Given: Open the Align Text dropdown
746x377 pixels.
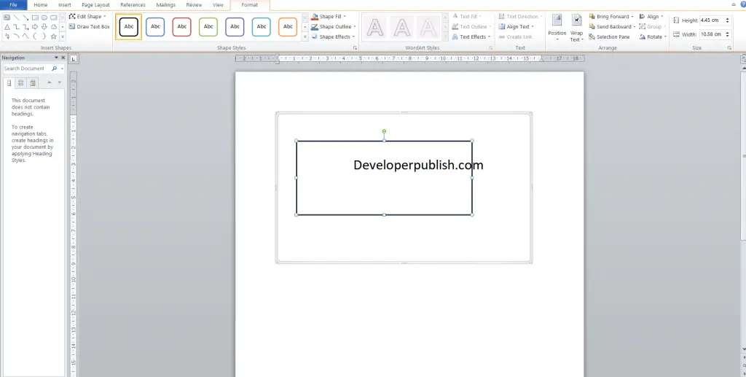Looking at the screenshot, I should pyautogui.click(x=533, y=27).
